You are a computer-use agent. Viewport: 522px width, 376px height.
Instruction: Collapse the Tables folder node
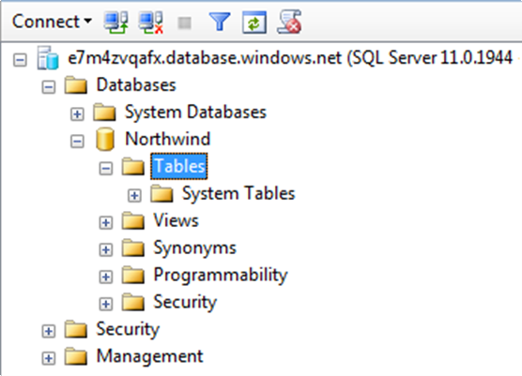[106, 169]
